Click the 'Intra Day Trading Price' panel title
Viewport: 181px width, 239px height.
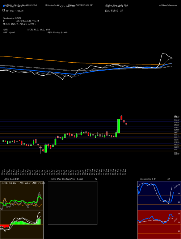point(63,179)
